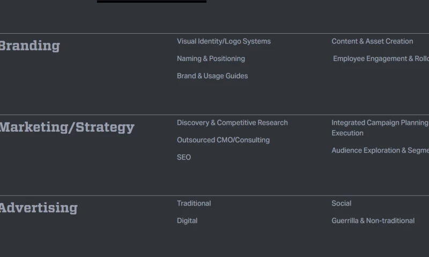The image size is (429, 257).
Task: Click the divider line above Branding
Action: 214,33
